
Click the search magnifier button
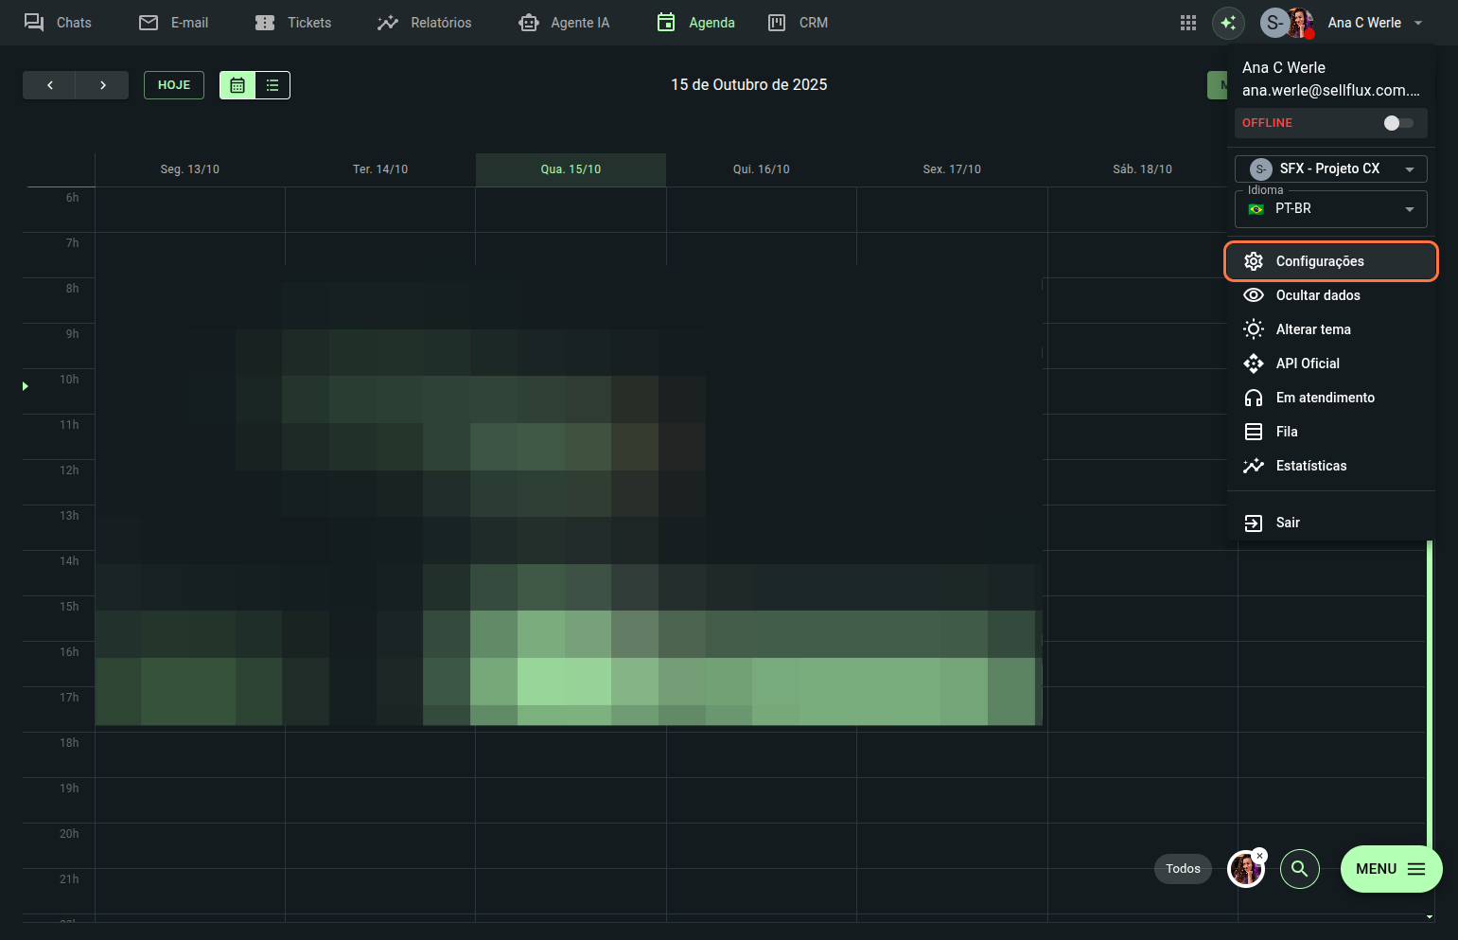pos(1299,868)
